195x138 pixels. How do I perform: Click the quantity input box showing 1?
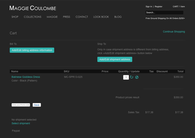126,77
